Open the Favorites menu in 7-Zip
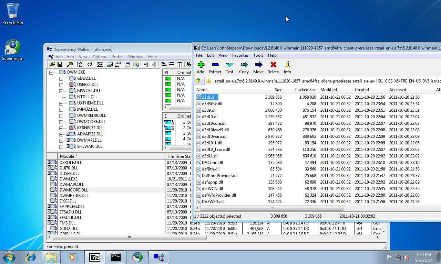 pos(240,55)
